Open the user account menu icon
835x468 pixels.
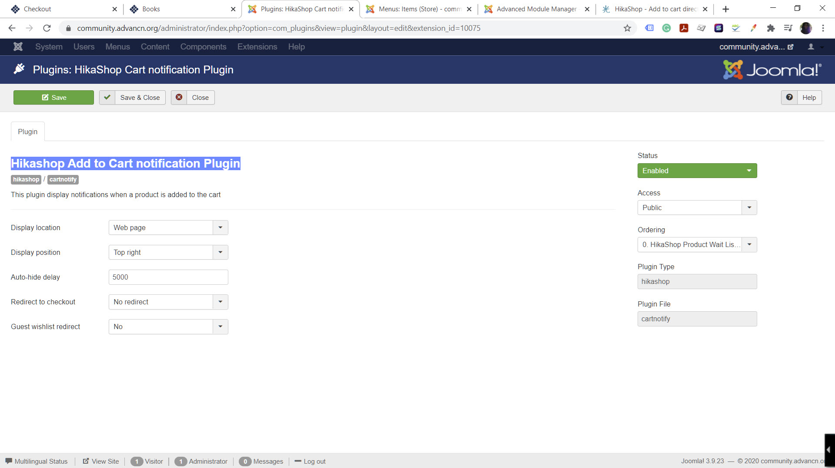pyautogui.click(x=815, y=46)
